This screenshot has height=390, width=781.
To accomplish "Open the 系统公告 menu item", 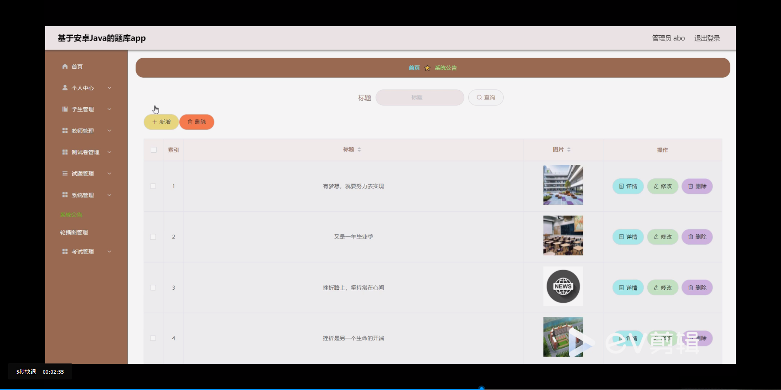I will 71,214.
